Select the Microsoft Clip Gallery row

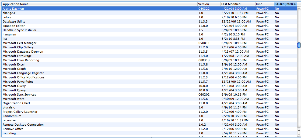click(x=149, y=47)
